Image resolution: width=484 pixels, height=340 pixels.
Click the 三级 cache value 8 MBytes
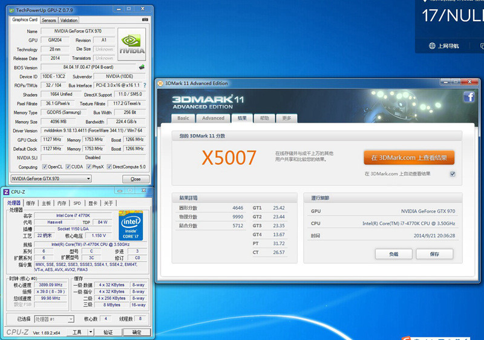pyautogui.click(x=112, y=305)
